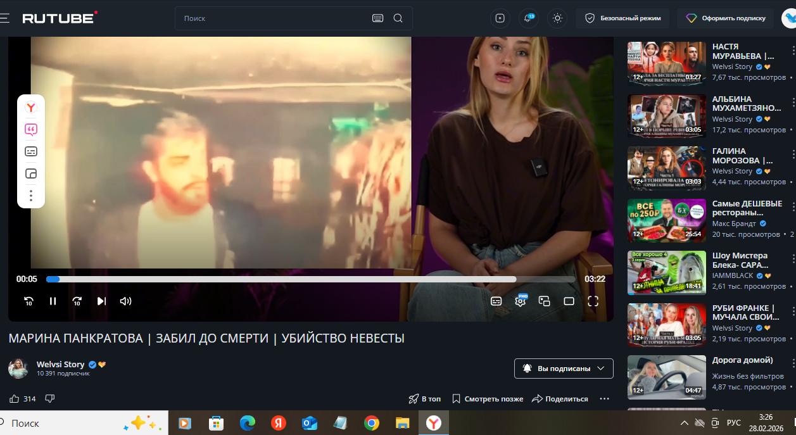796x435 pixels.
Task: Open Google Chrome from the taskbar
Action: (x=372, y=423)
